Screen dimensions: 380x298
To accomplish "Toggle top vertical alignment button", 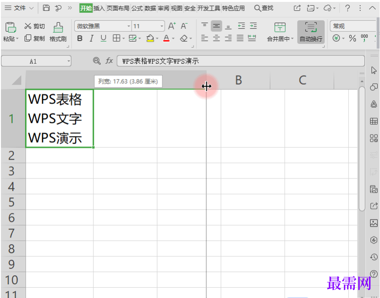I will [204, 25].
